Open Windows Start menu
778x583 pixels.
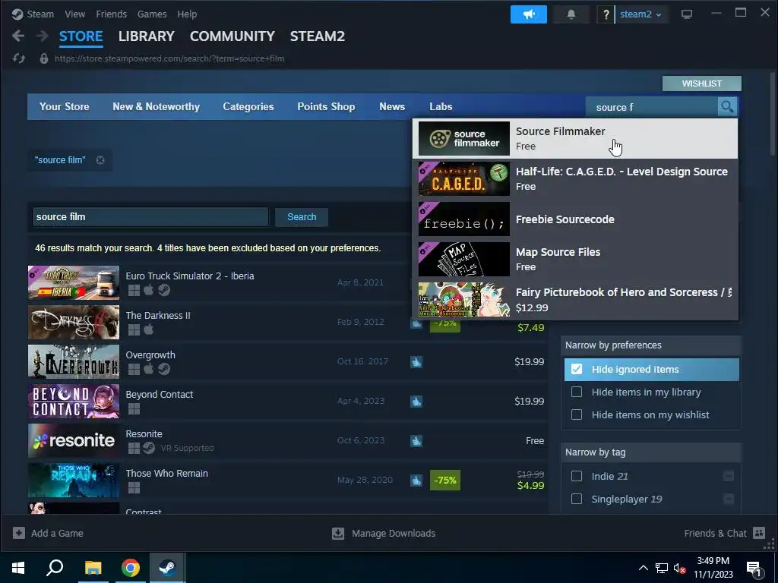tap(18, 568)
